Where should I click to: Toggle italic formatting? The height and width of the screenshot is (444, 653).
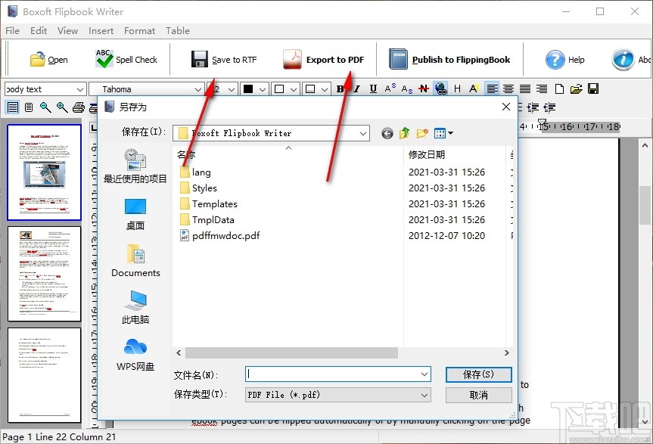tap(356, 88)
